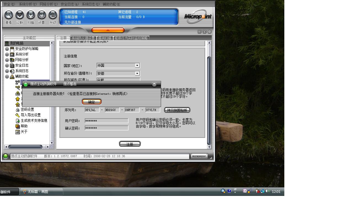Image resolution: width=353 pixels, height=221 pixels.
Task: Click the taskbar clock 12:01
Action: (276, 191)
